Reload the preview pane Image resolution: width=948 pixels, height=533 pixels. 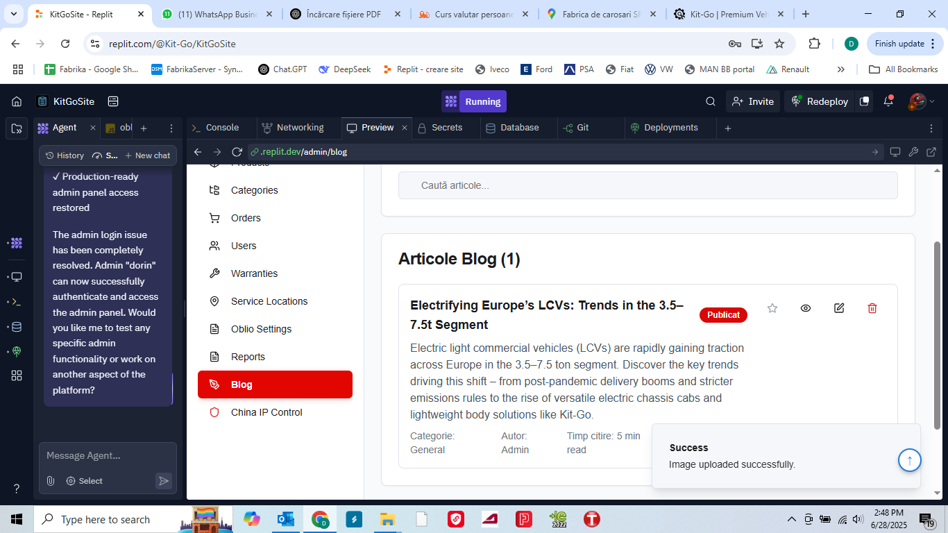pyautogui.click(x=237, y=152)
